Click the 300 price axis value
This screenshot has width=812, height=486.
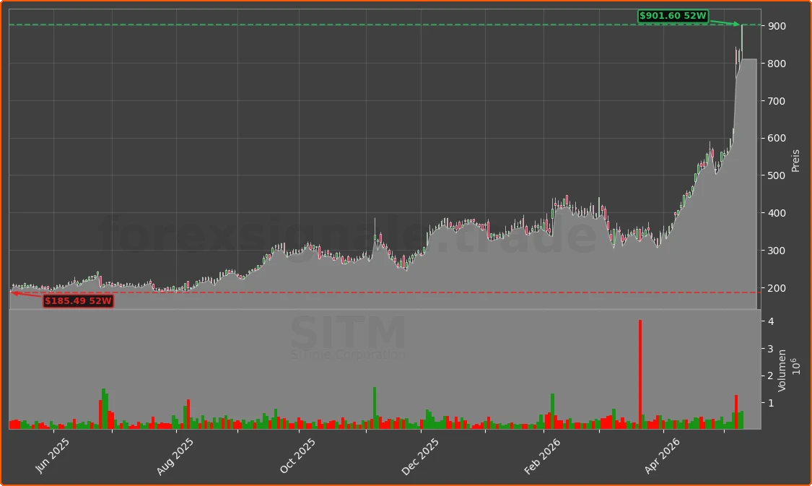pos(777,251)
